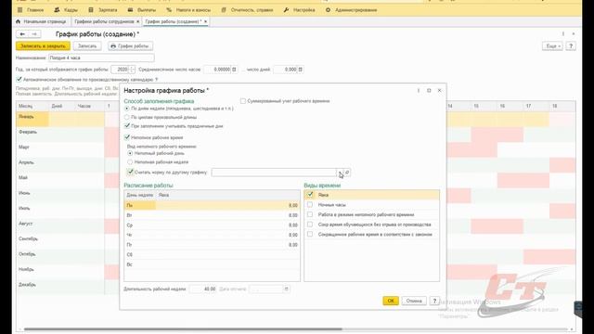This screenshot has width=594, height=334.
Task: Toggle учитывать праздничные дни checkbox
Action: tap(127, 126)
